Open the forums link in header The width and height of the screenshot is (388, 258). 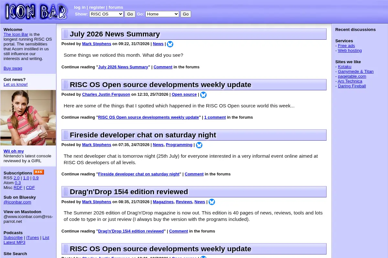[116, 7]
